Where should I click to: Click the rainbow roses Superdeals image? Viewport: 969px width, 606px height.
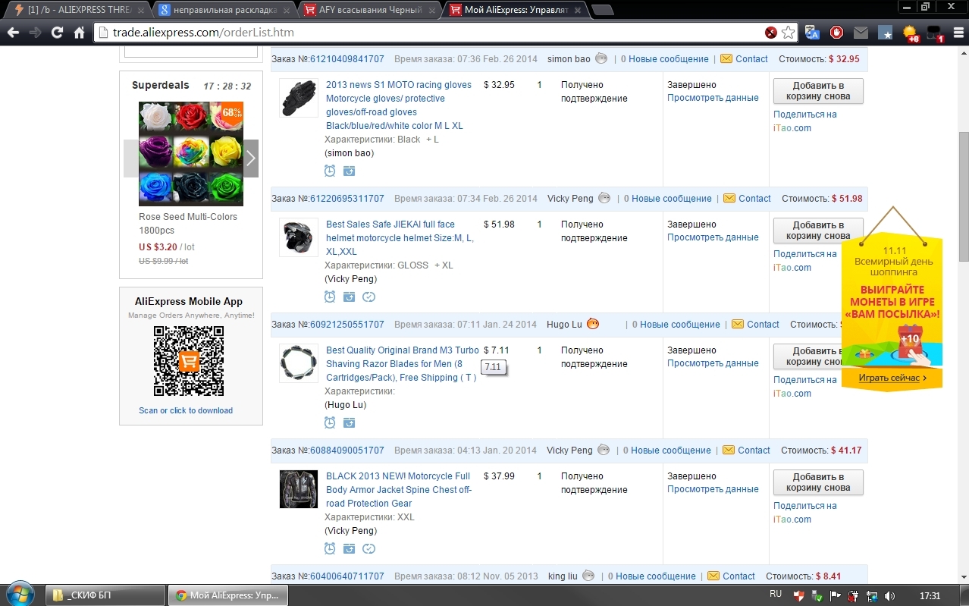click(x=191, y=154)
